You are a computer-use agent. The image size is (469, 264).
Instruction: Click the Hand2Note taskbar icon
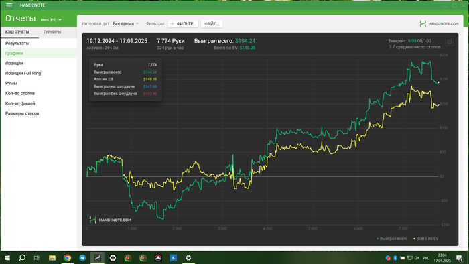click(x=98, y=258)
